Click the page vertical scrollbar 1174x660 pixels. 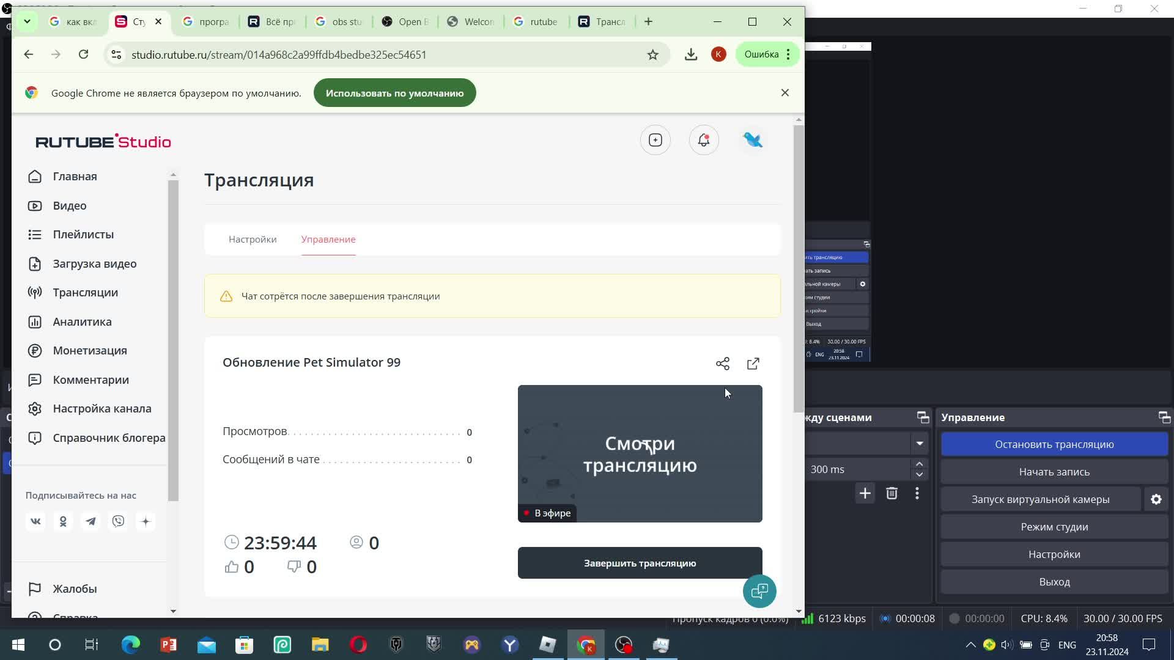799,269
